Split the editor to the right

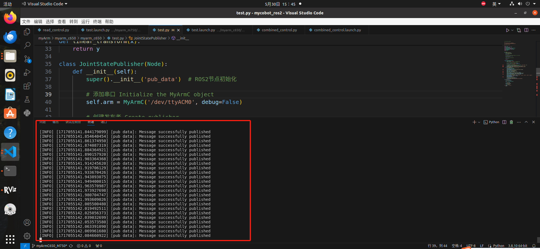click(x=526, y=30)
